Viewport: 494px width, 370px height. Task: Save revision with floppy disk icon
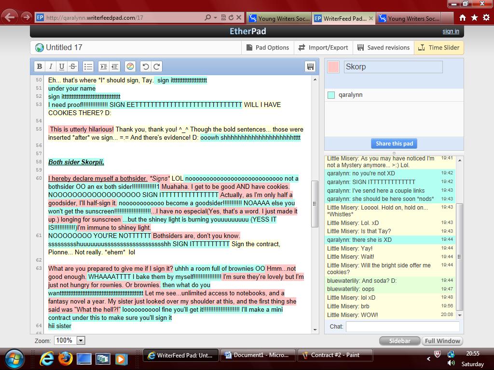tap(310, 66)
